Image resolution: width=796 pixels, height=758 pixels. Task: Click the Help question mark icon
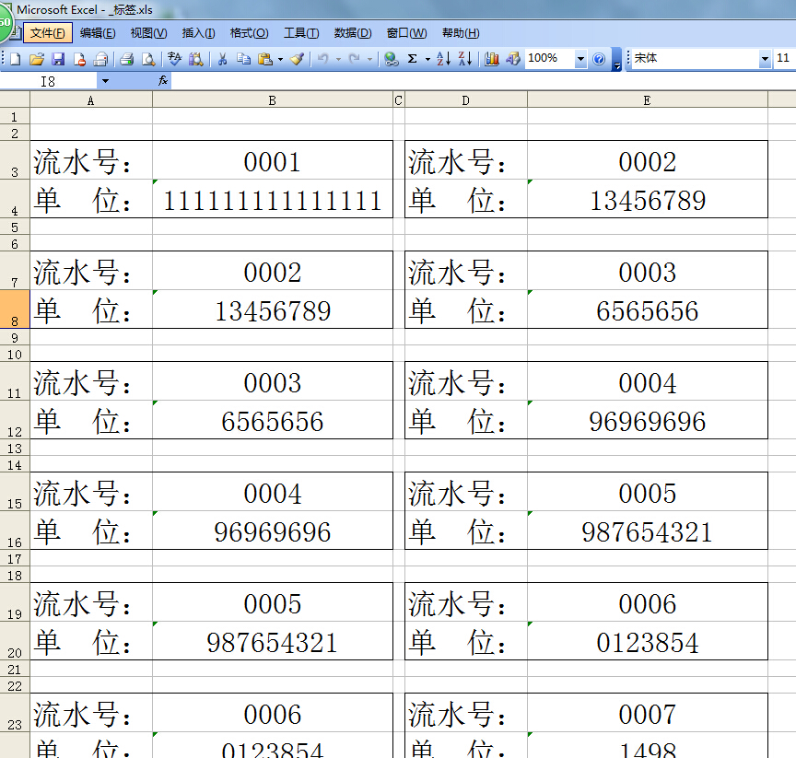pos(599,59)
